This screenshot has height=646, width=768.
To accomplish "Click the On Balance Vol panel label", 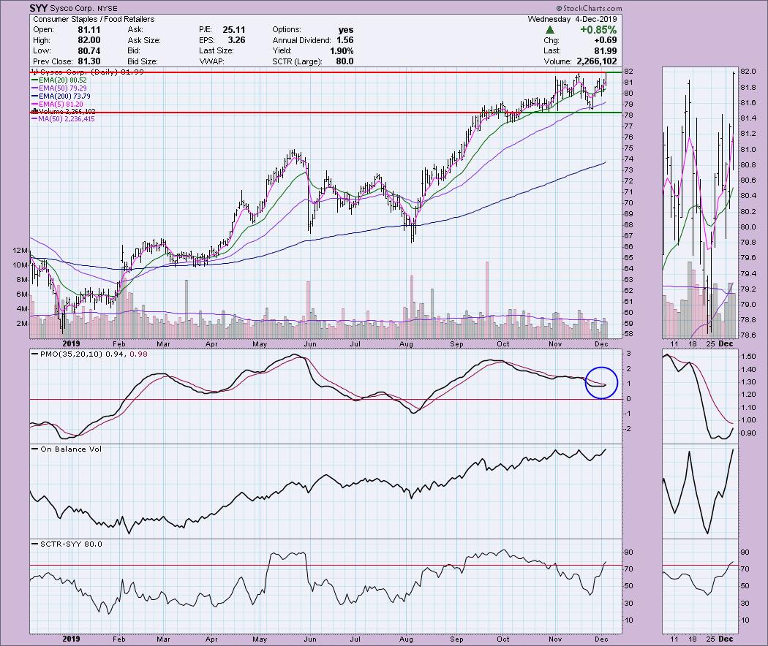I will click(67, 449).
